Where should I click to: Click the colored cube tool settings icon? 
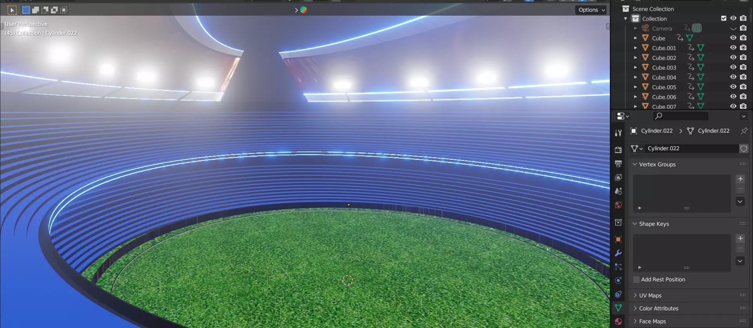pos(304,10)
